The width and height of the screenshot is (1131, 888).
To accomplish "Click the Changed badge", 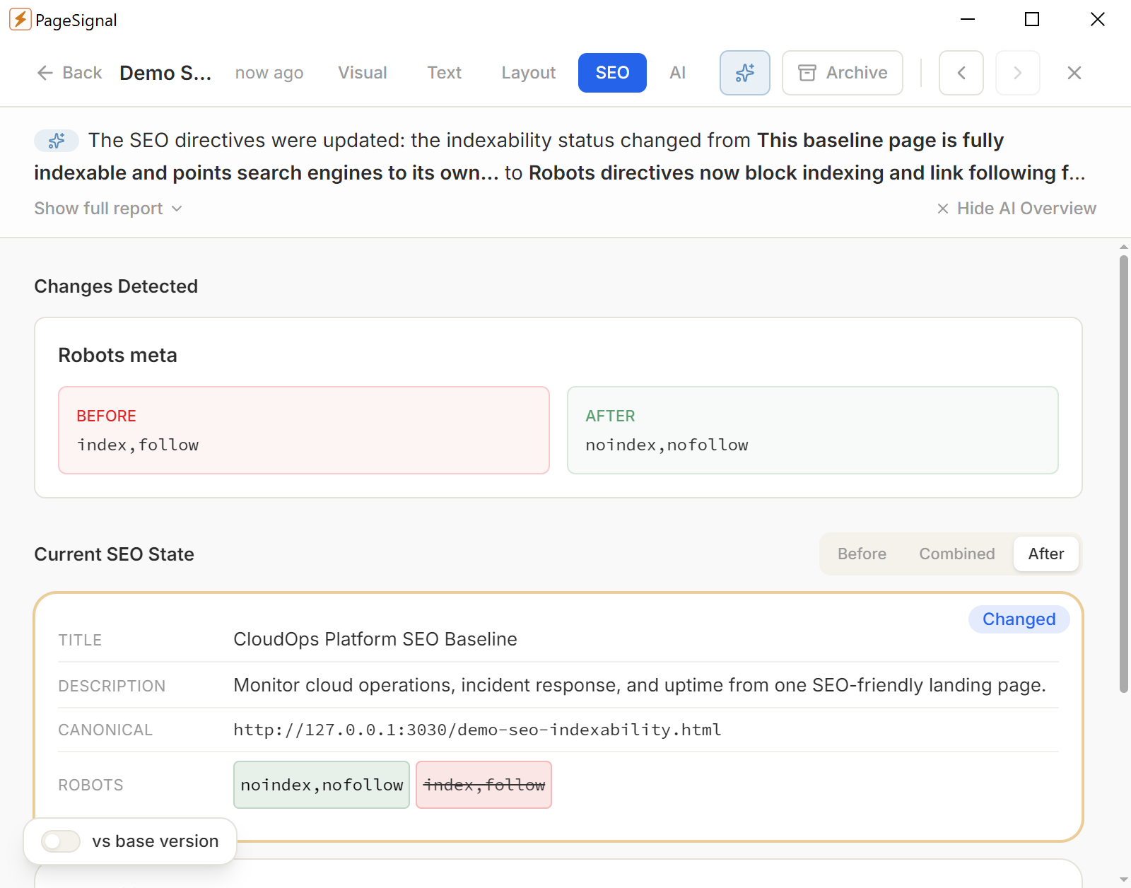I will [1019, 619].
